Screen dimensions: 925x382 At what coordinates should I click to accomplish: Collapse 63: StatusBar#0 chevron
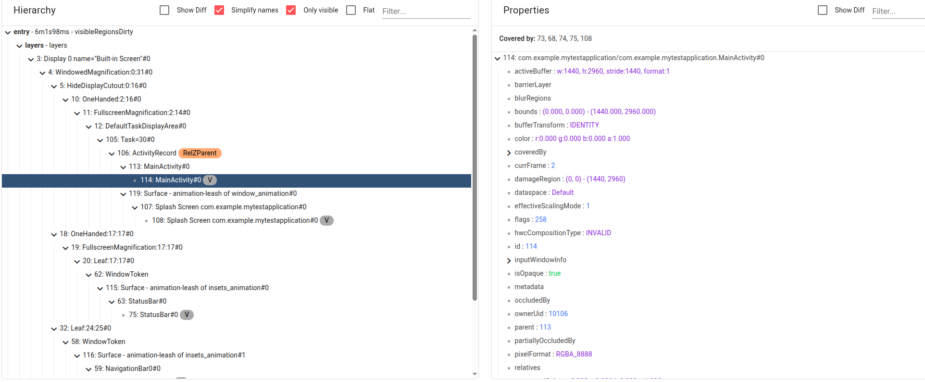(112, 302)
